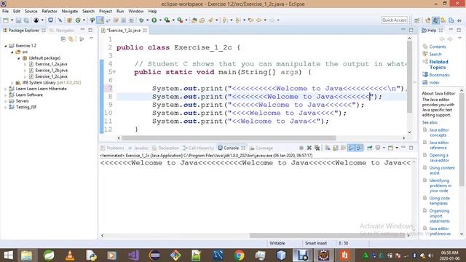Click Related Topics in Help panel

(438, 65)
